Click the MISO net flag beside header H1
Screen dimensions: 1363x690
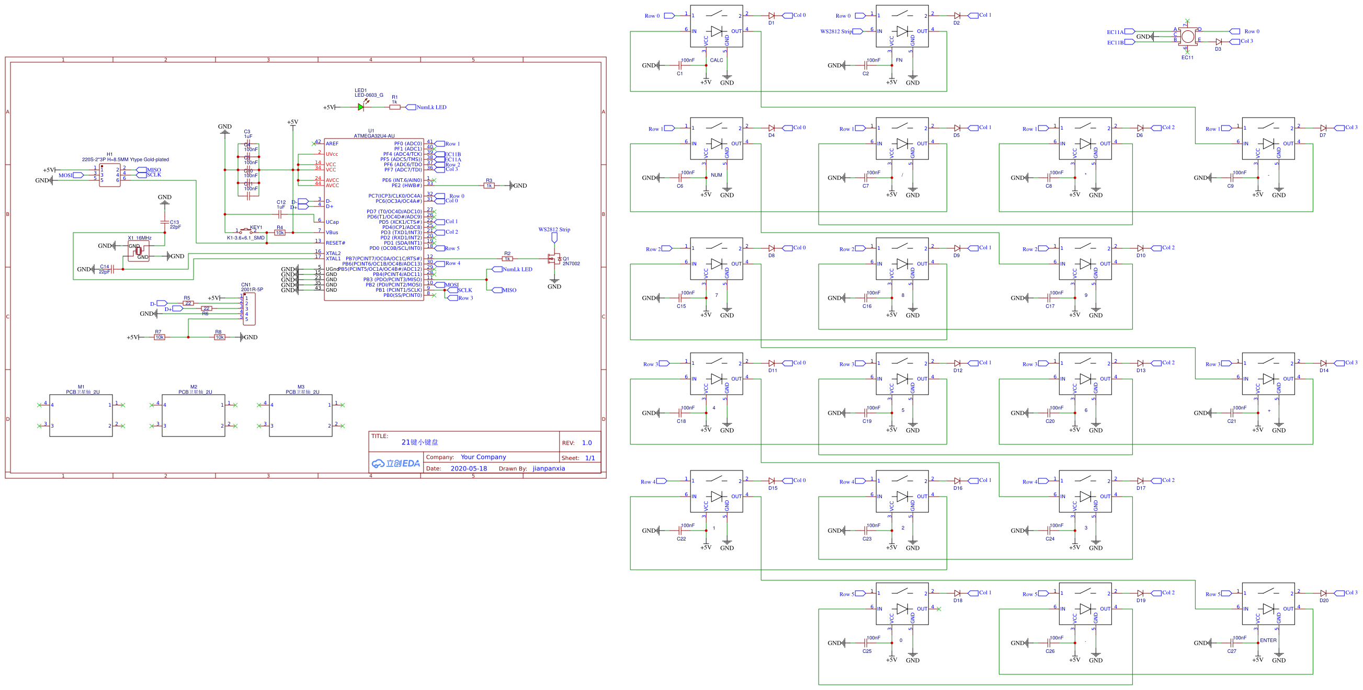coord(149,170)
